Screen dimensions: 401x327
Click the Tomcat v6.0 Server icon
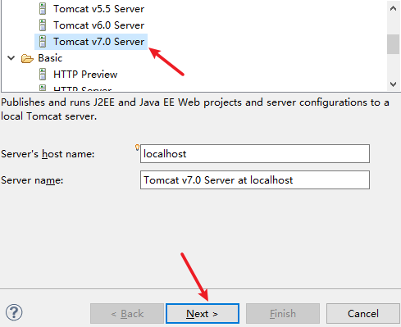[43, 25]
